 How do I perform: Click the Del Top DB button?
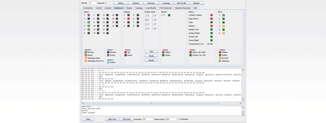181,3
